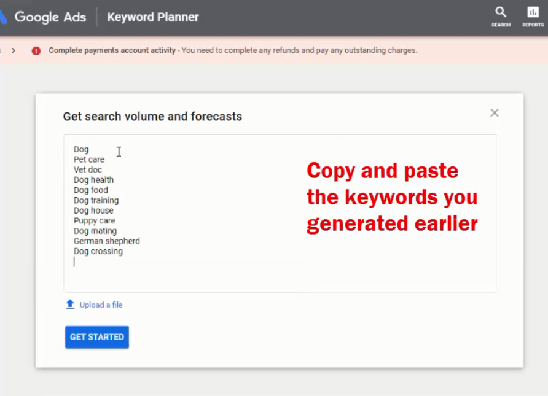Click the "Puppy care" keyword line
This screenshot has height=396, width=548.
click(94, 221)
